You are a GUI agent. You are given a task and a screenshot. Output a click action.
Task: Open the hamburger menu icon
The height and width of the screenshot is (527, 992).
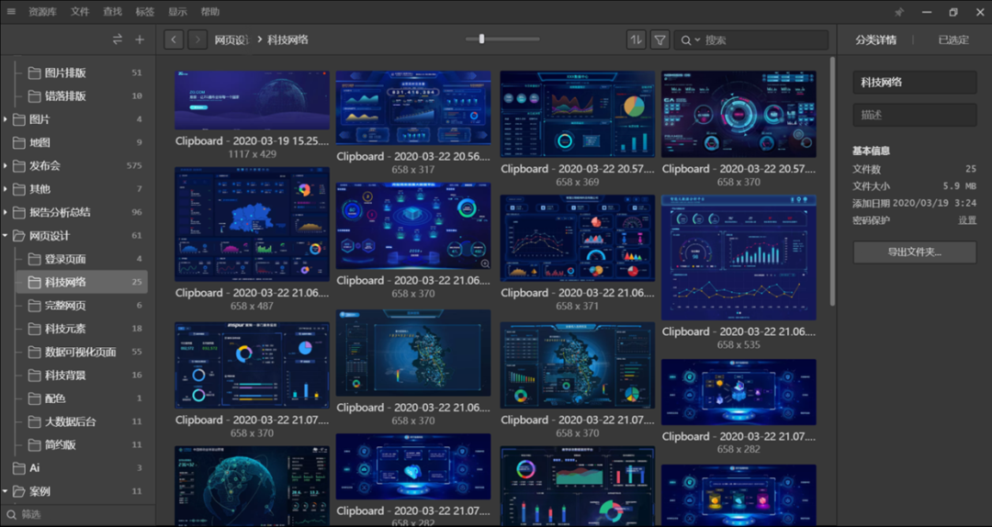(x=11, y=12)
